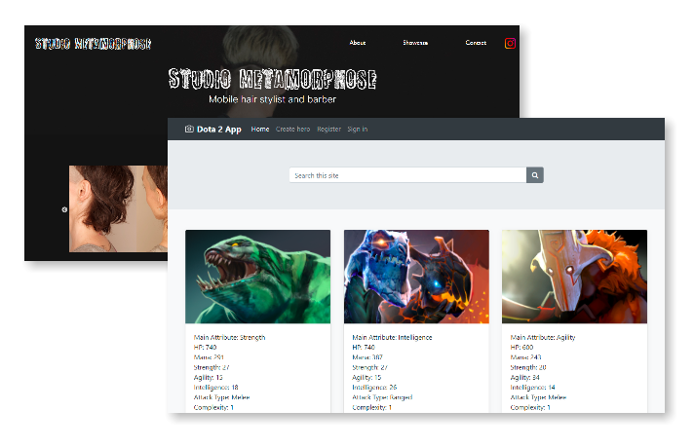Click 'HP: 600' on Agility card

coord(521,348)
